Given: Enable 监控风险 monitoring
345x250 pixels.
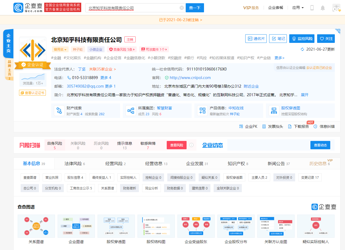Looking at the screenshot, I should tap(302, 38).
